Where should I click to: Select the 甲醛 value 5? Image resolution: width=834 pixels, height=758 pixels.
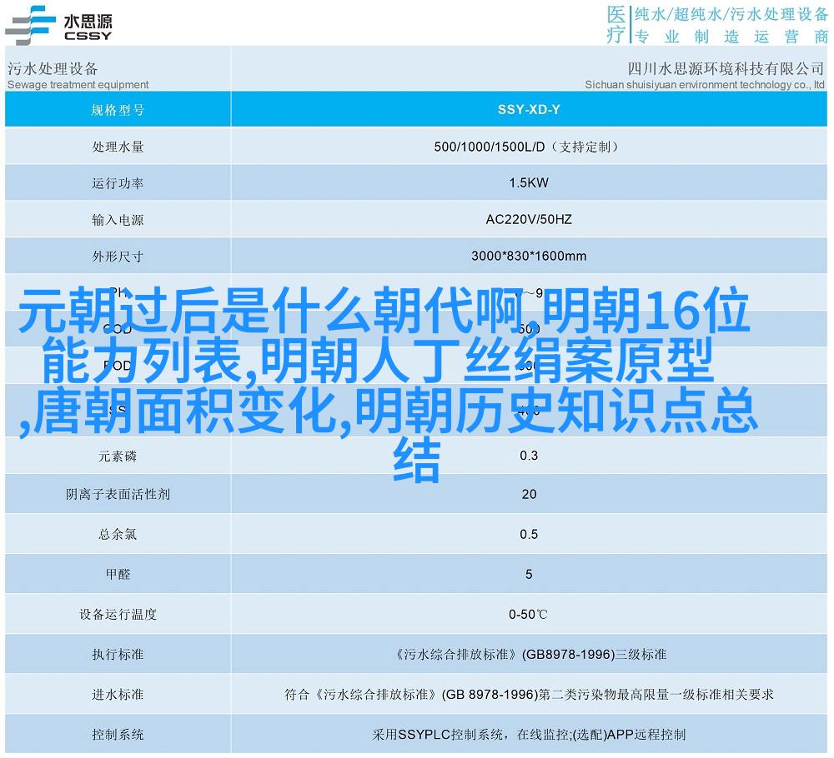pos(529,574)
